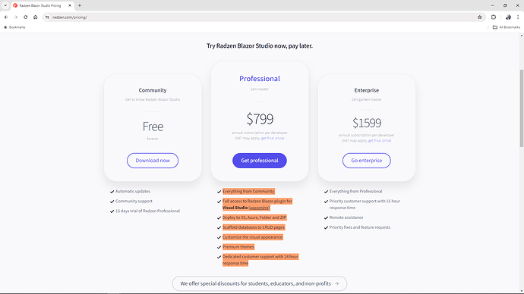This screenshot has height=294, width=524.
Task: Open the user profile avatar icon
Action: pyautogui.click(x=508, y=17)
